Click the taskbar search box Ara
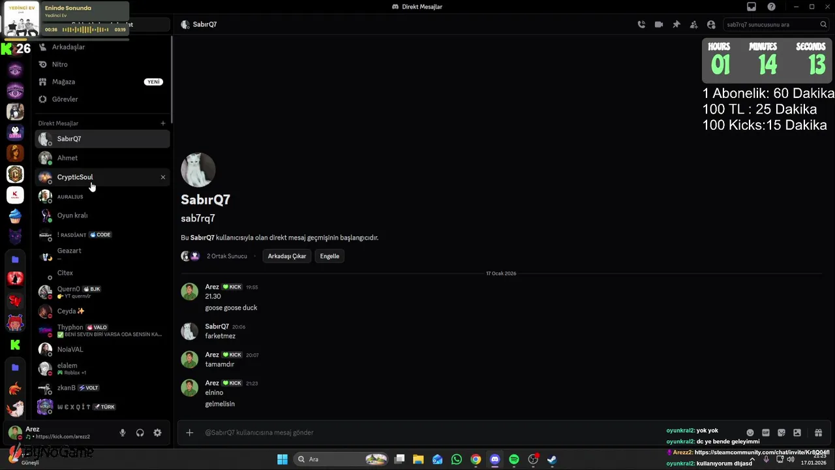This screenshot has width=835, height=470. pos(341,460)
